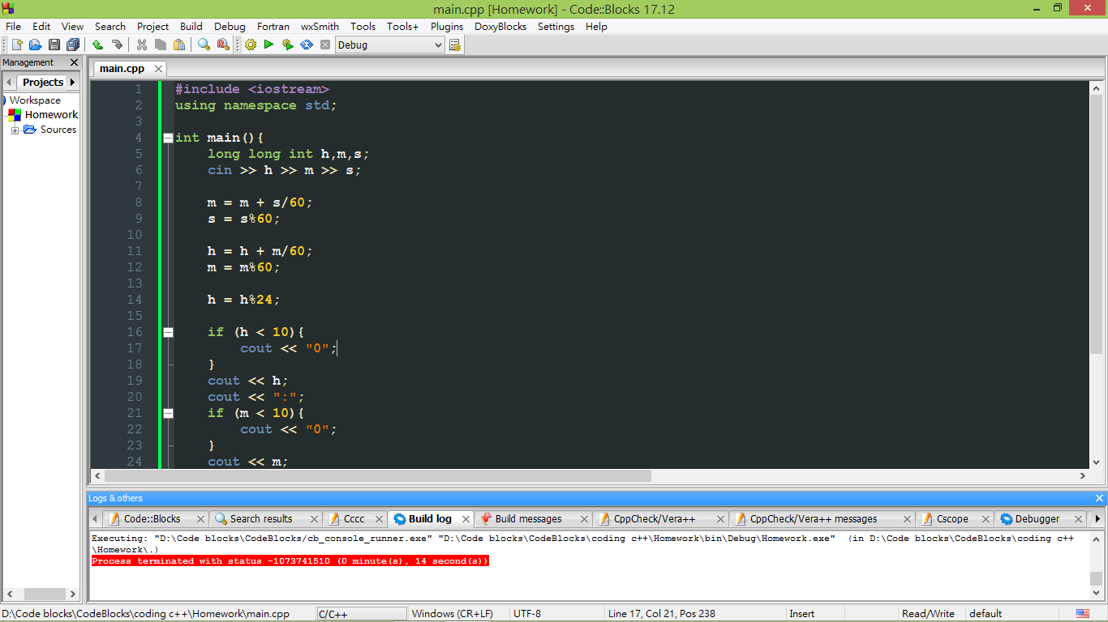Click the Save all files icon
The image size is (1108, 622).
point(73,45)
